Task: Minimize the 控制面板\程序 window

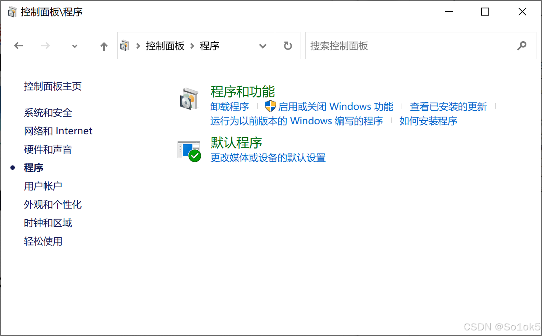Action: point(449,12)
